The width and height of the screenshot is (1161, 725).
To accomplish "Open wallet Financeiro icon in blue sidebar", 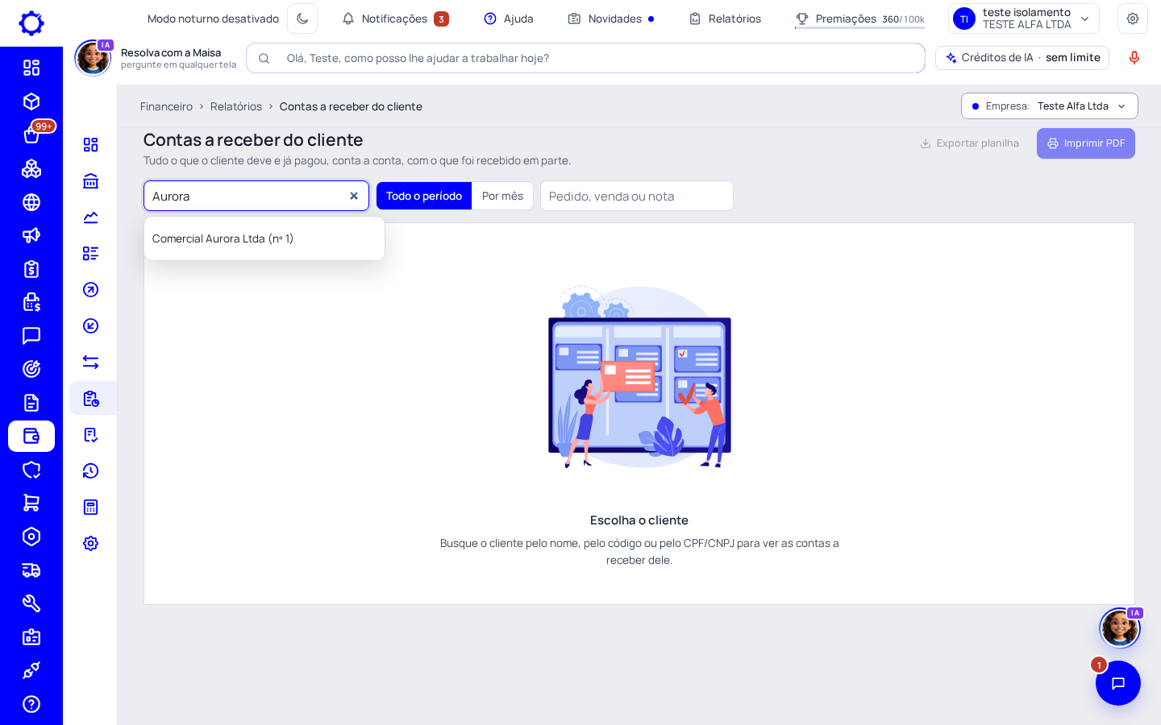I will [x=31, y=436].
